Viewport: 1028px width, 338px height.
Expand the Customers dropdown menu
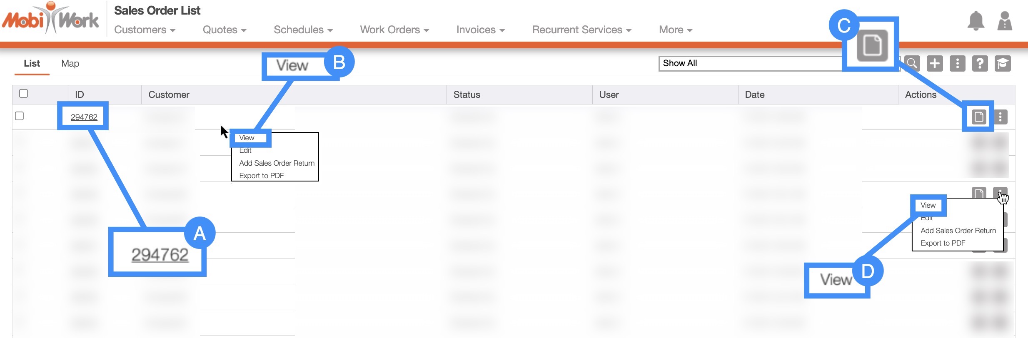point(145,30)
